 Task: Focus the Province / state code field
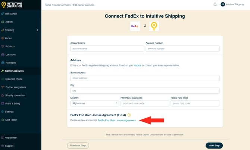pos(145,103)
